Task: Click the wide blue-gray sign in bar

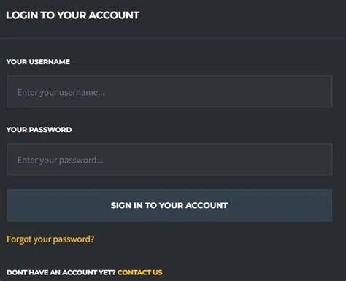Action: click(x=169, y=205)
